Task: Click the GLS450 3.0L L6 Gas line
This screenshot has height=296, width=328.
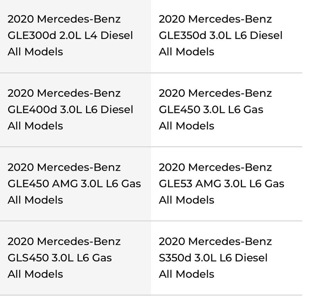Action: point(59,258)
